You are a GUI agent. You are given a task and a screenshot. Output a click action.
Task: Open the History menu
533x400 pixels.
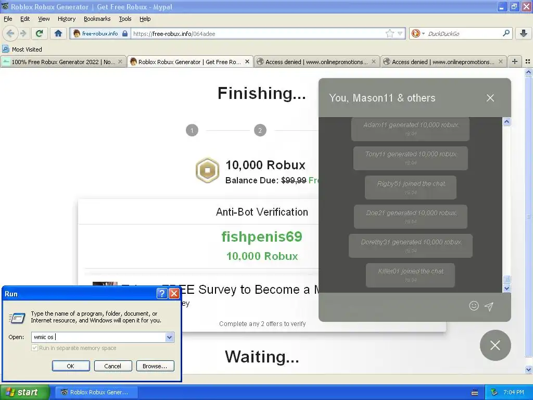[x=66, y=19]
